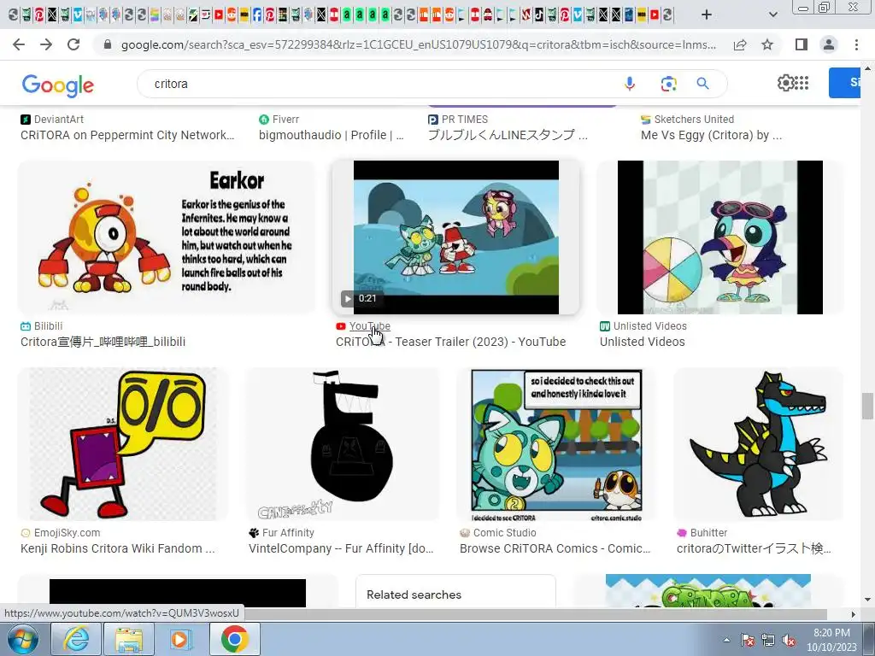Open Action Center flag icon
Image resolution: width=875 pixels, height=656 pixels.
[748, 640]
